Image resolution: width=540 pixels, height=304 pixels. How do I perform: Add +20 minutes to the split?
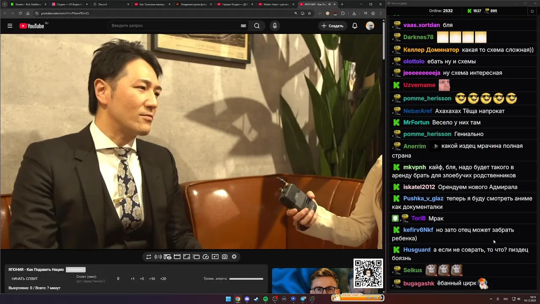click(x=163, y=279)
